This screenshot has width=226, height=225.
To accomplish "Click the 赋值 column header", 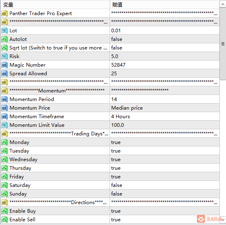I will tap(164, 5).
